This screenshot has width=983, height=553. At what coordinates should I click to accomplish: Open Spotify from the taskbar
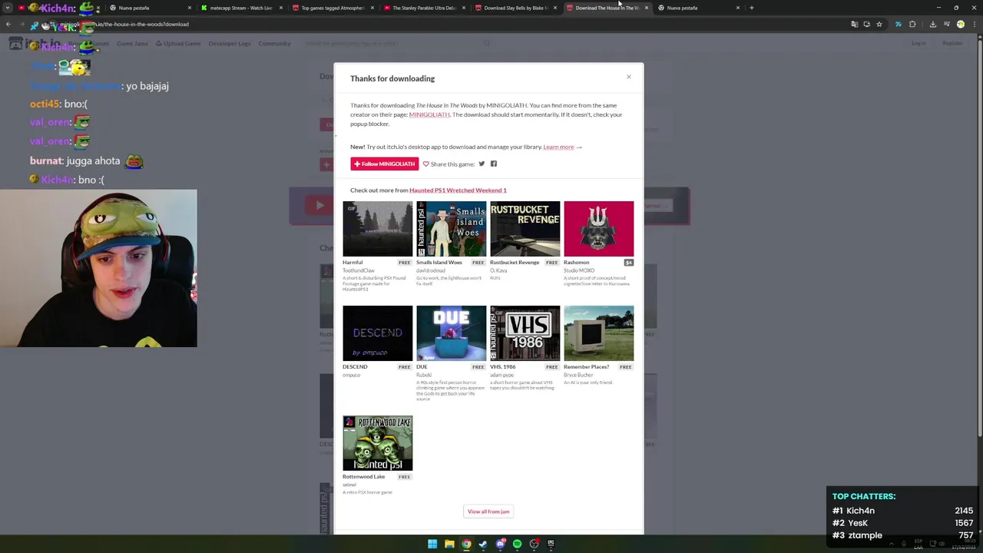click(x=517, y=544)
